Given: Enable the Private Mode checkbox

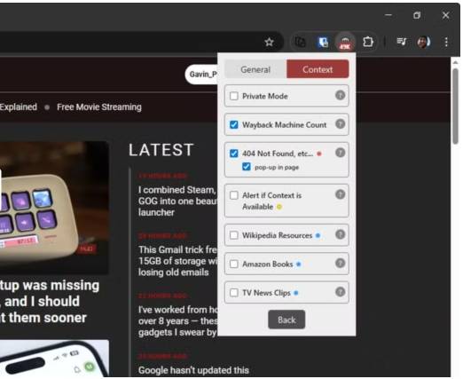Looking at the screenshot, I should (234, 96).
